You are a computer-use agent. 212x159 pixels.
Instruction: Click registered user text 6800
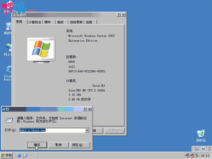(72, 62)
